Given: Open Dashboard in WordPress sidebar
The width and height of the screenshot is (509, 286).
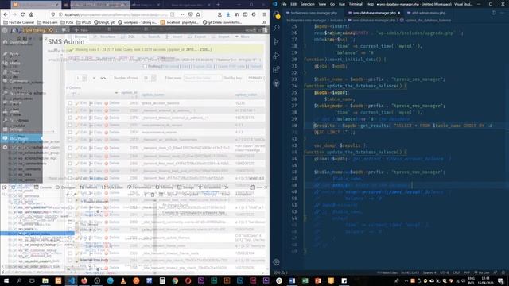Looking at the screenshot, I should point(18,42).
